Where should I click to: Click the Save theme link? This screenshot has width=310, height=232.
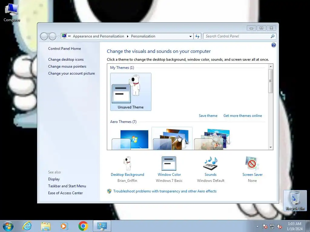208,116
